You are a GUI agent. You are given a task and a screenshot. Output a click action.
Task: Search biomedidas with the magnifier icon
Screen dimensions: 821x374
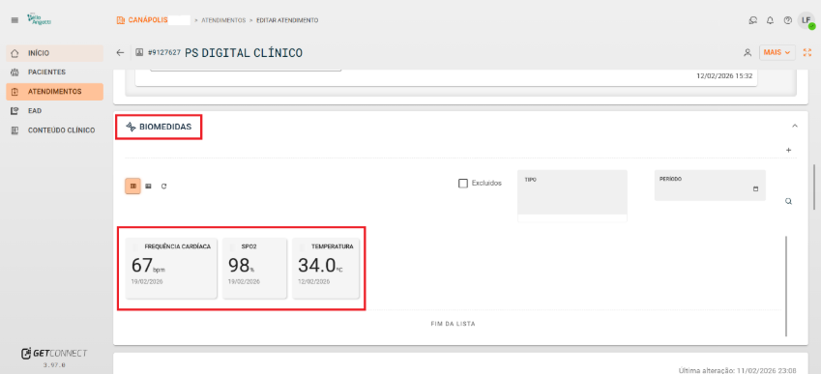(x=788, y=201)
